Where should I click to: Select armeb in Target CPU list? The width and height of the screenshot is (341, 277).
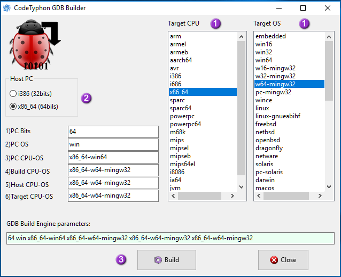coord(203,52)
